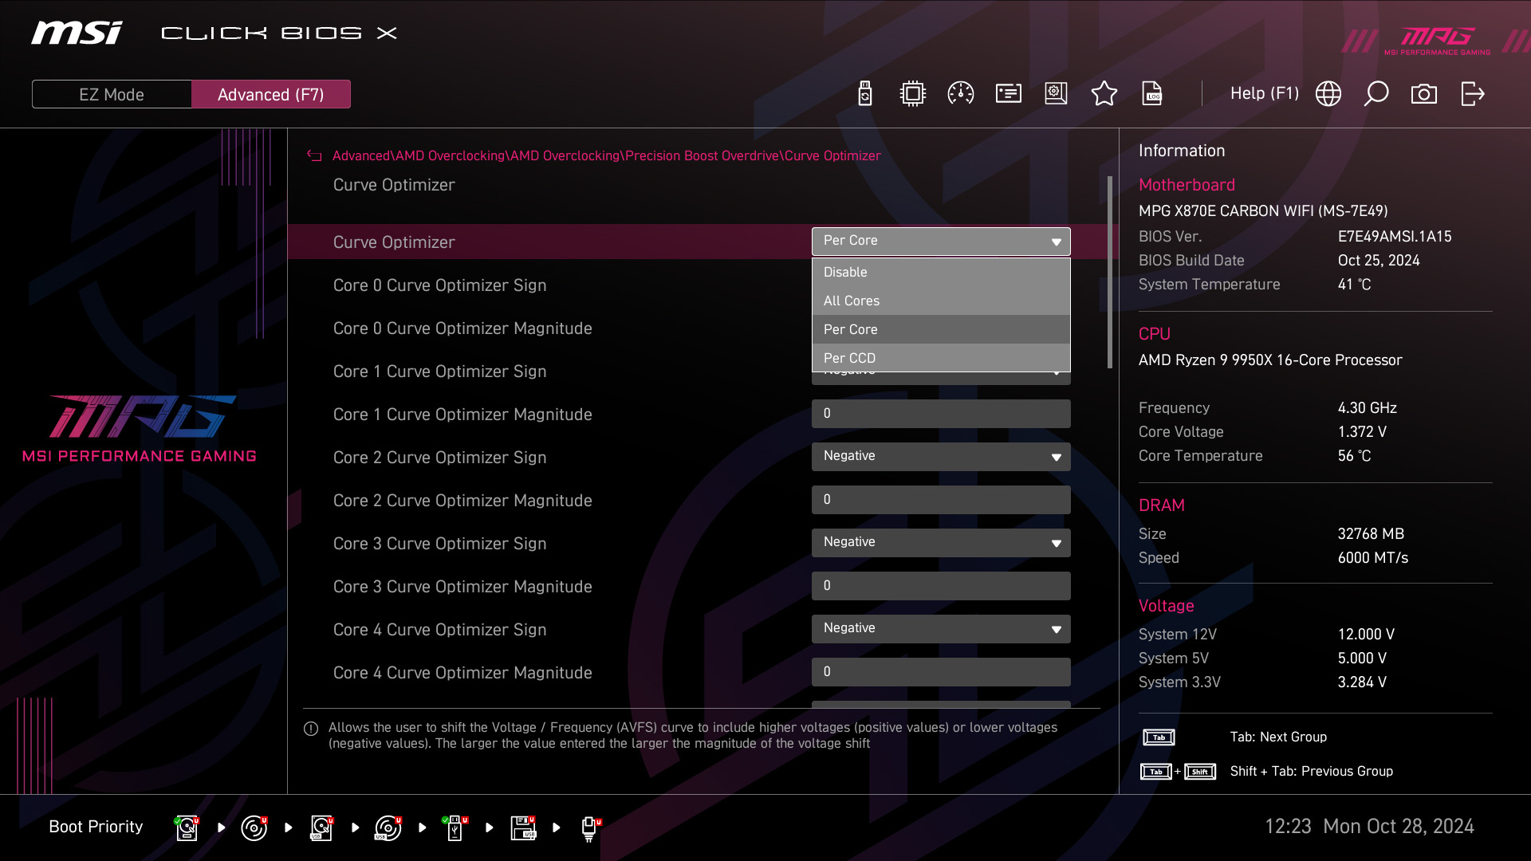Viewport: 1531px width, 861px height.
Task: Open search with the magnifier icon
Action: tap(1376, 94)
